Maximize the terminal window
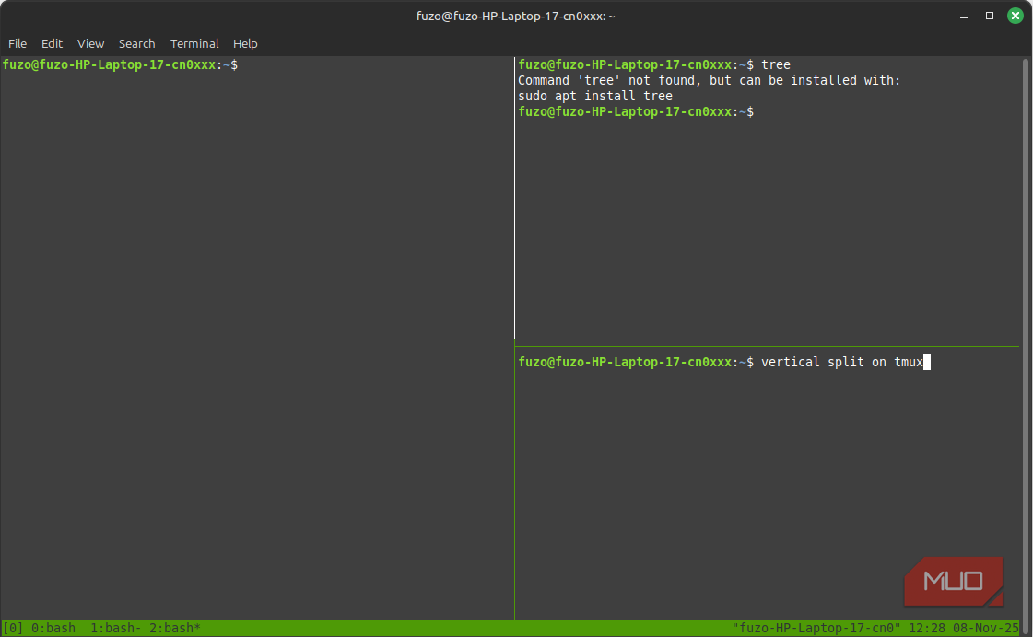The height and width of the screenshot is (637, 1033). 990,16
